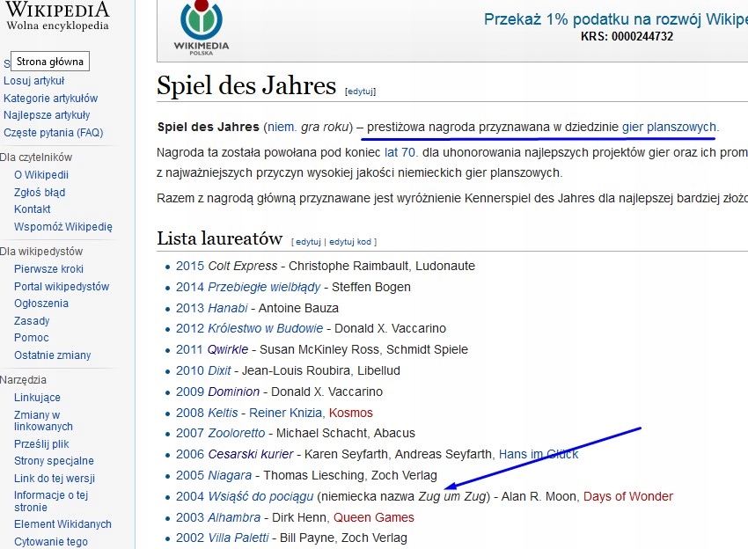This screenshot has width=748, height=549.
Task: Open Element Wikidanych link
Action: click(x=62, y=524)
